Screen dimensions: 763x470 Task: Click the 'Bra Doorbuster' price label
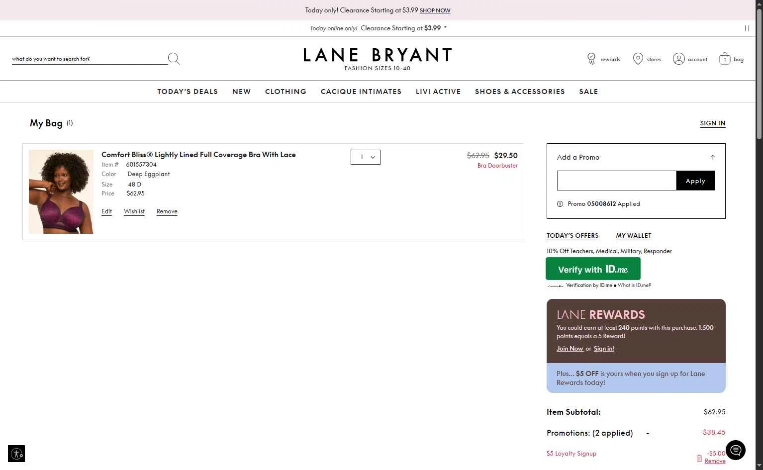(497, 166)
